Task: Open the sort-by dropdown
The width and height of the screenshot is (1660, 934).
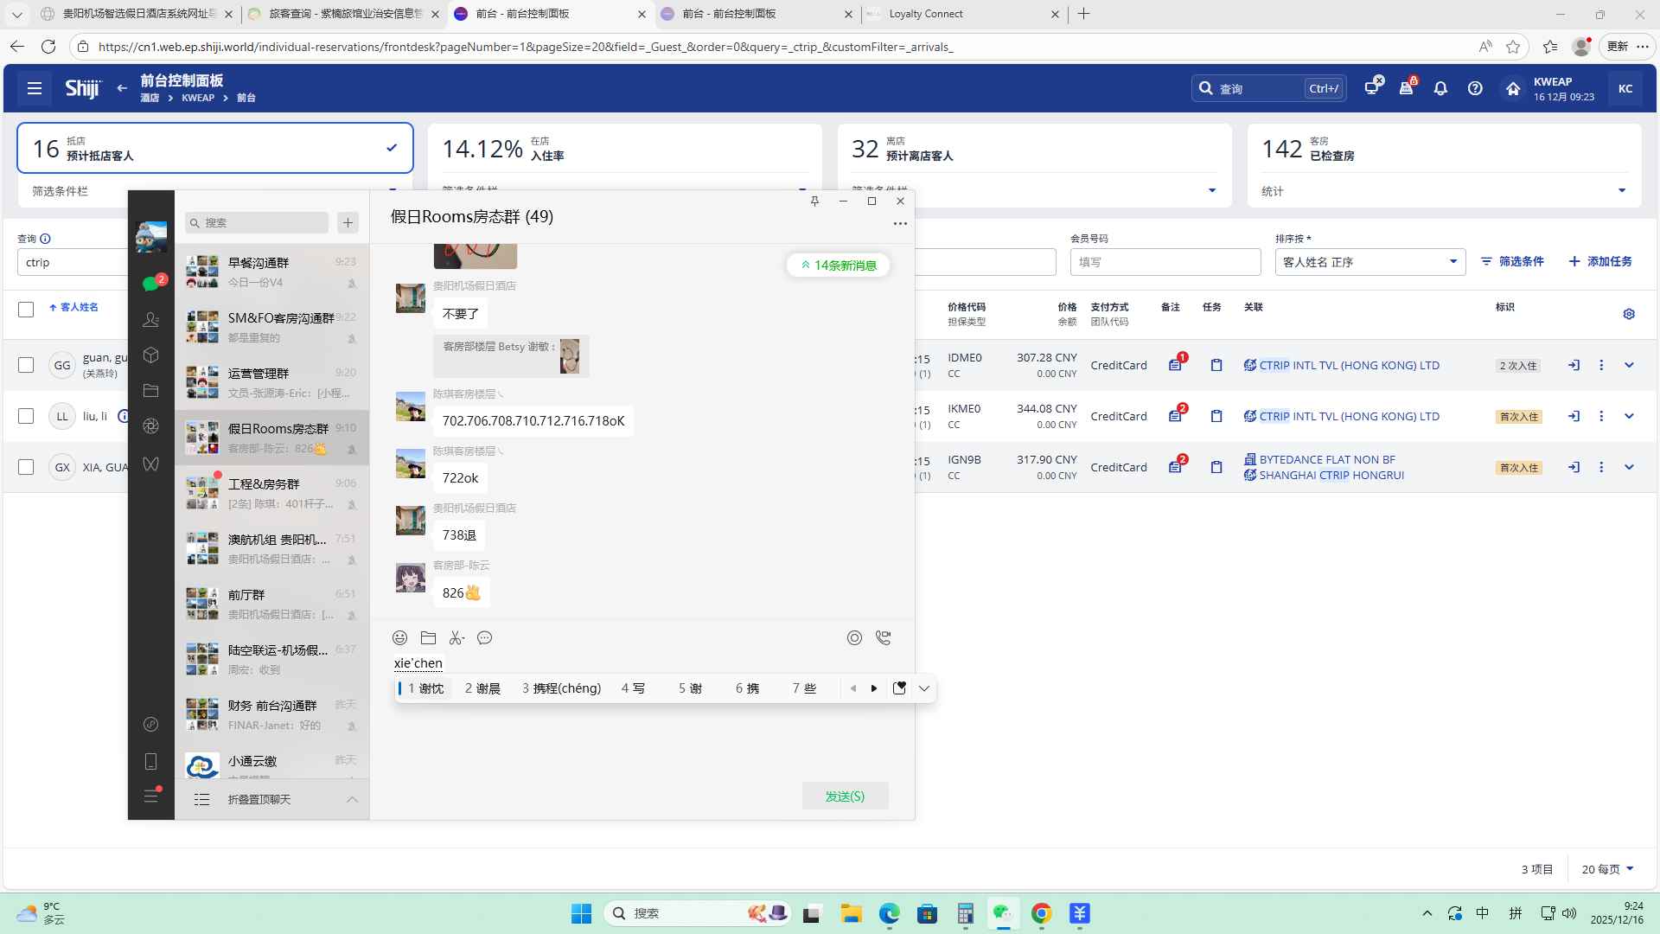Action: [x=1369, y=262]
